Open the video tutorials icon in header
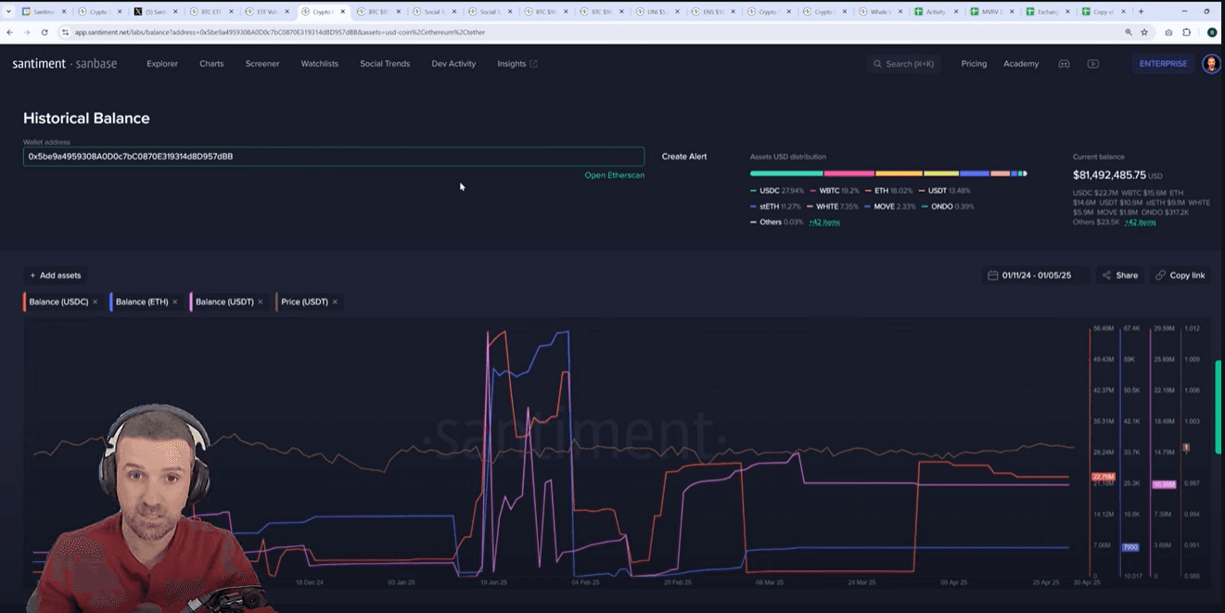 click(1093, 64)
